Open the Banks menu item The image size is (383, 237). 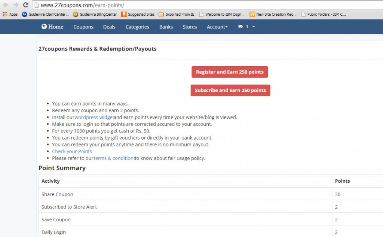[x=166, y=27]
